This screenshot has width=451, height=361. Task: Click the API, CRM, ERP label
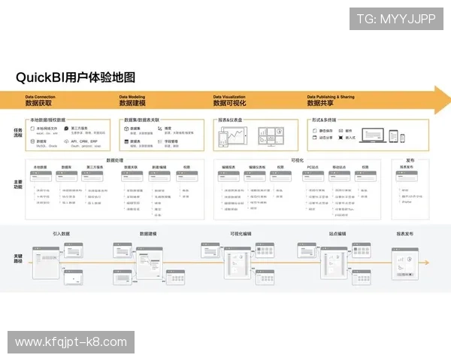tap(84, 141)
